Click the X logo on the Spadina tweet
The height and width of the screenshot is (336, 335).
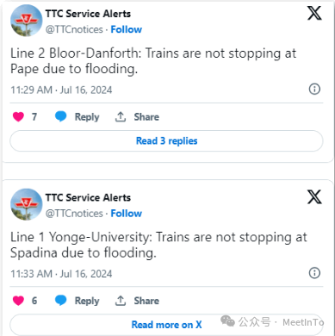click(314, 197)
